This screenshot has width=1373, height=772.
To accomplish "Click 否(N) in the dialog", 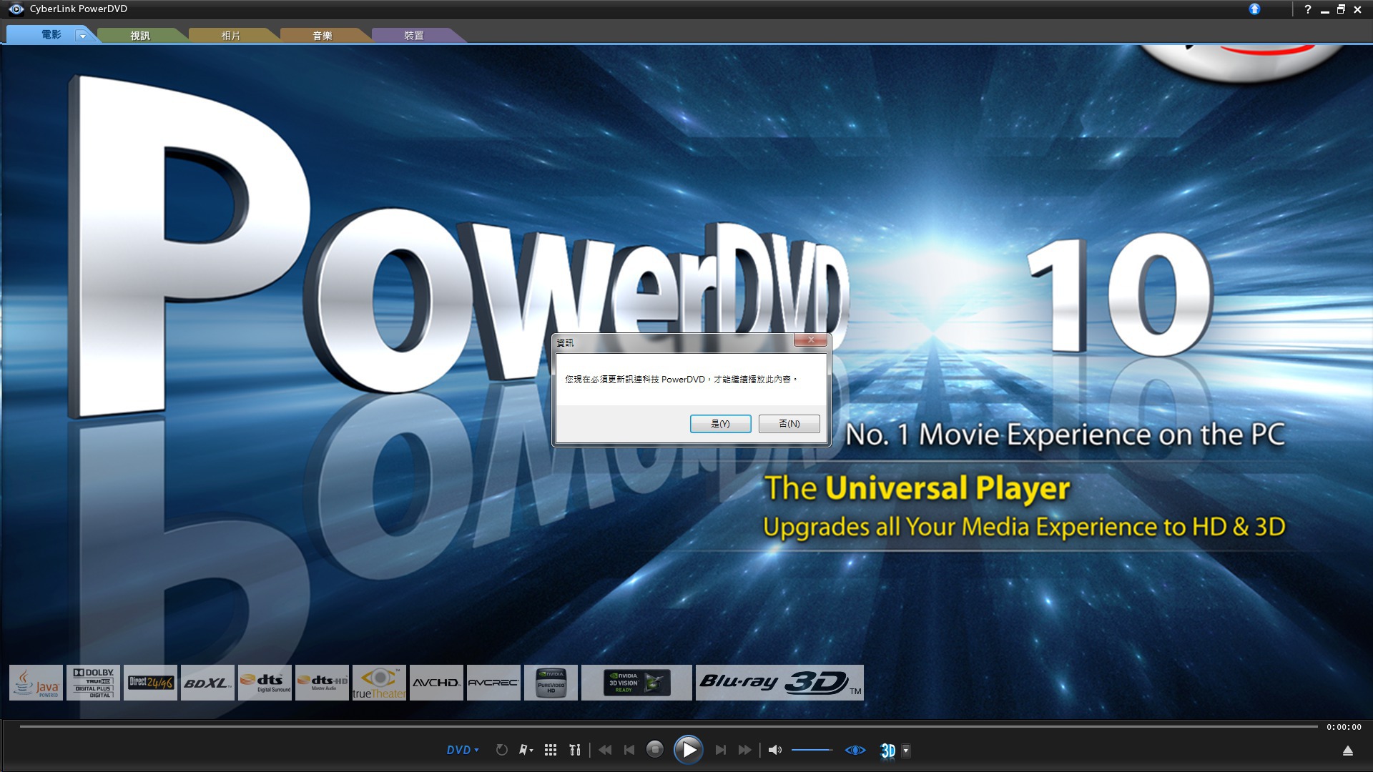I will pos(789,424).
